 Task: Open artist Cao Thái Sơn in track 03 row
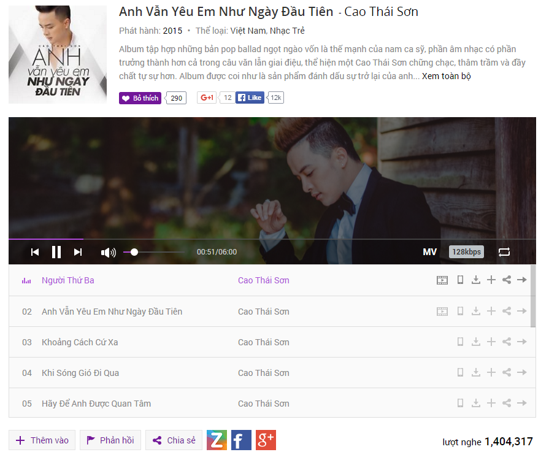264,342
